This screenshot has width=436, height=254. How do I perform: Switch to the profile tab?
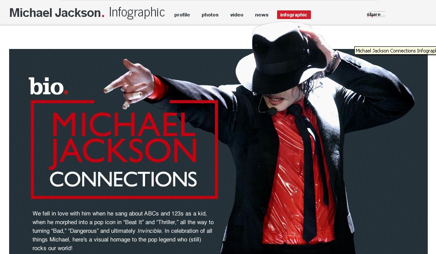182,15
